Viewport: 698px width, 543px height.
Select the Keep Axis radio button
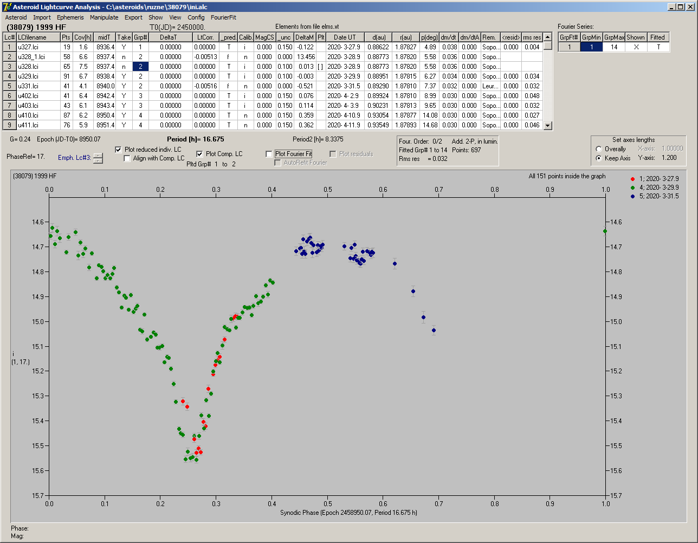(x=598, y=158)
